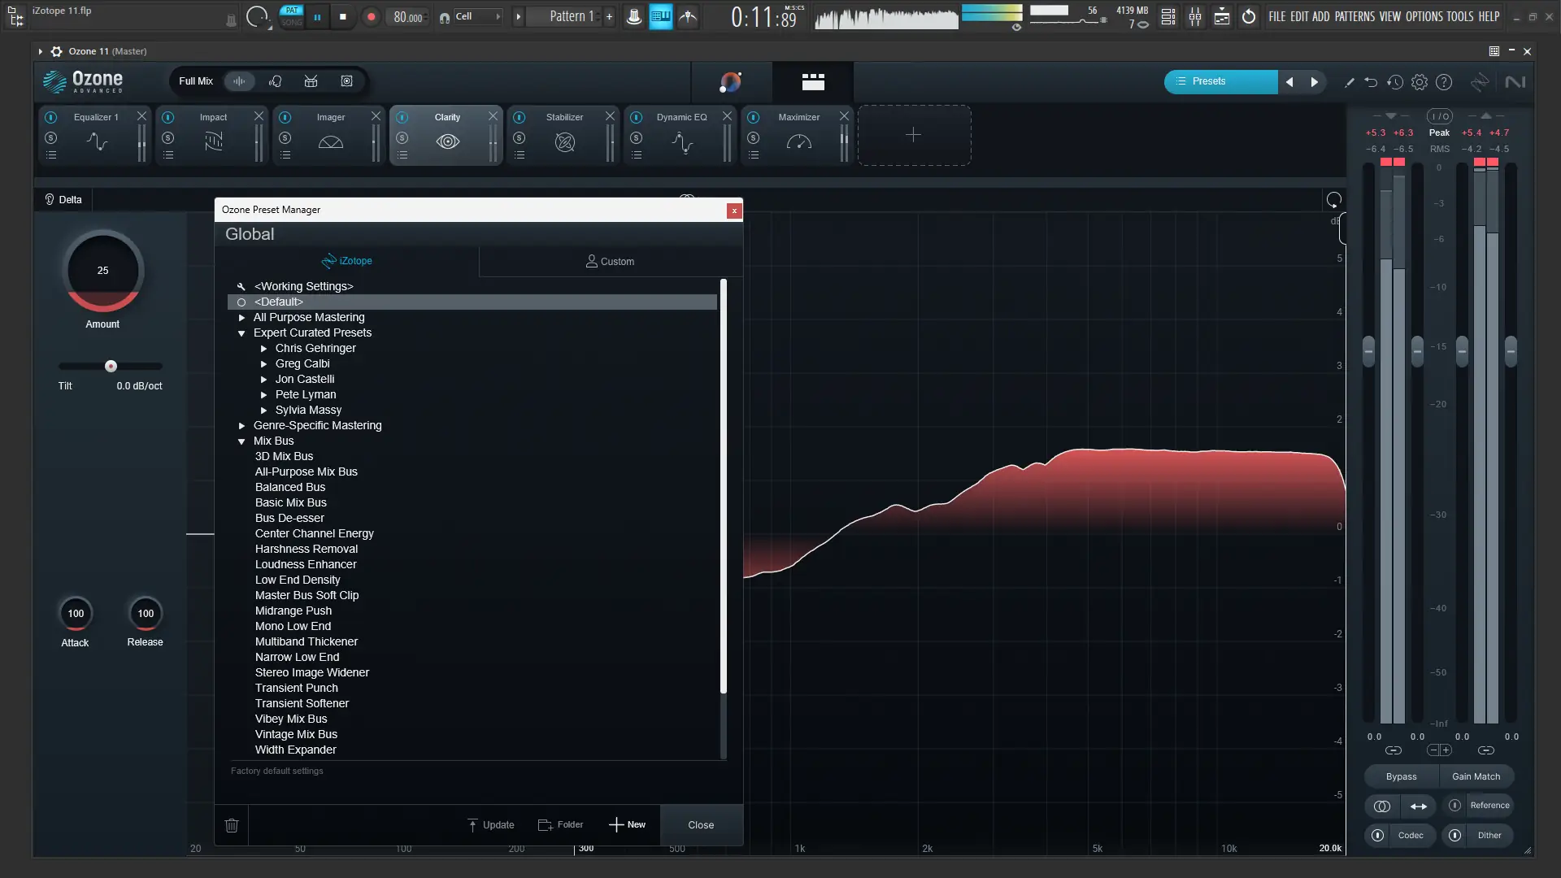Open the PATTERNS menu
Viewport: 1561px width, 878px height.
coord(1354,16)
